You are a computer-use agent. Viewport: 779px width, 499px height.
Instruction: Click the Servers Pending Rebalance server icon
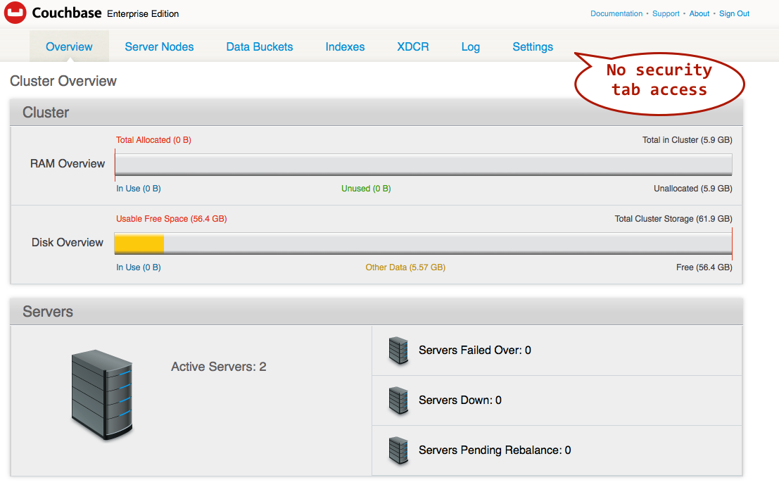(398, 450)
